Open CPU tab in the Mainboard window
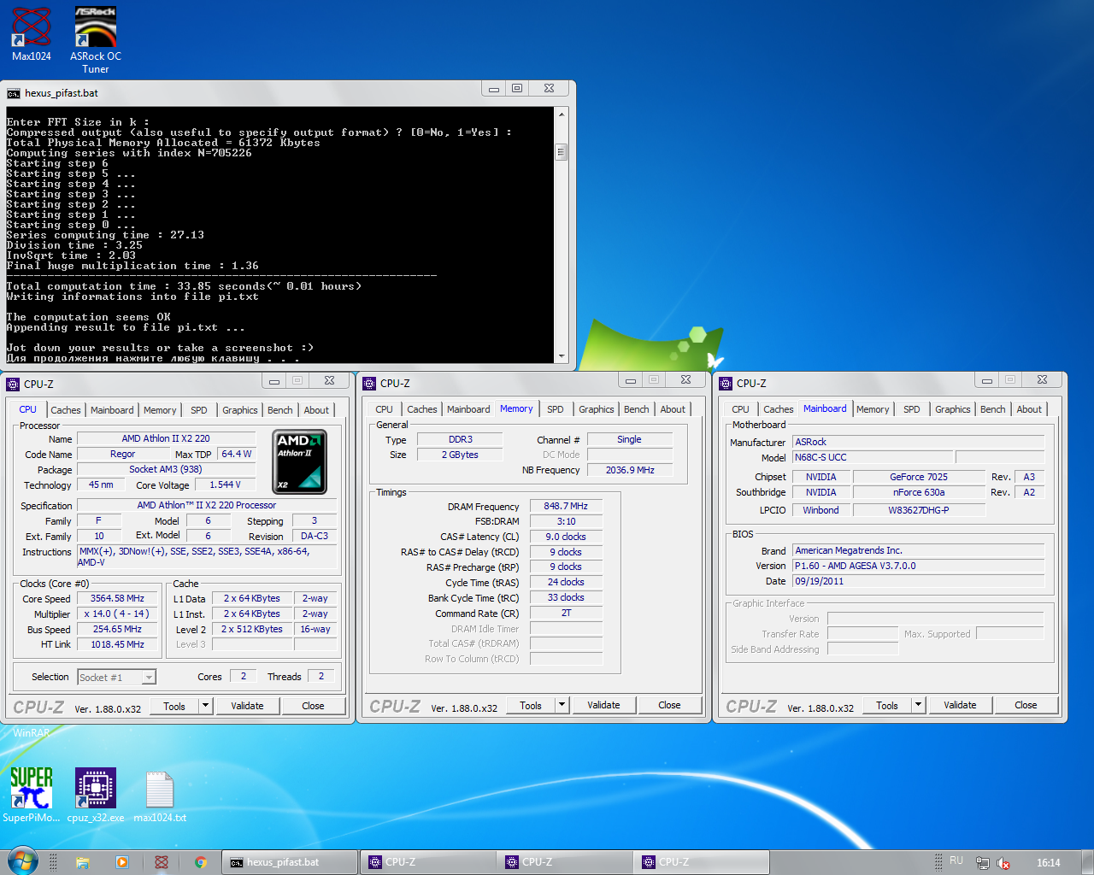The image size is (1094, 875). 740,409
